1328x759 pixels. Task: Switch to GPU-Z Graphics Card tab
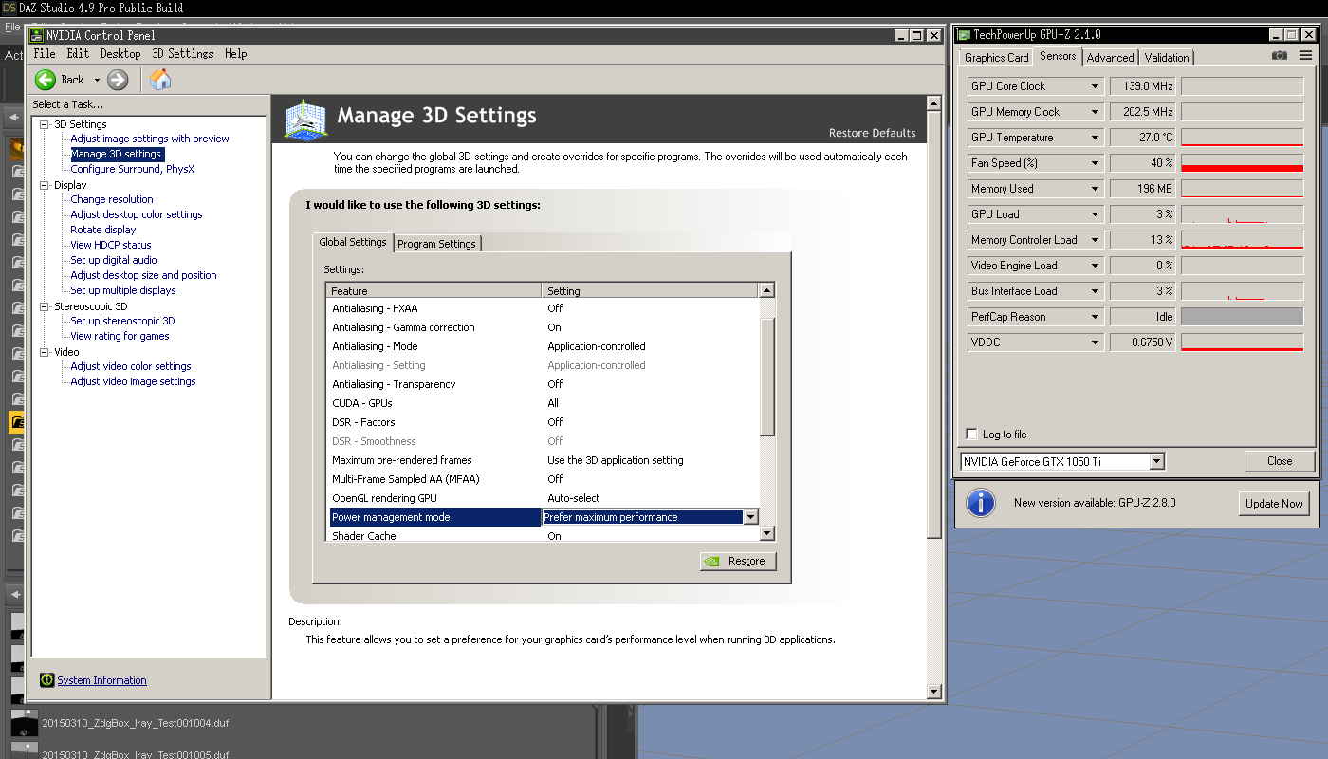pyautogui.click(x=997, y=58)
